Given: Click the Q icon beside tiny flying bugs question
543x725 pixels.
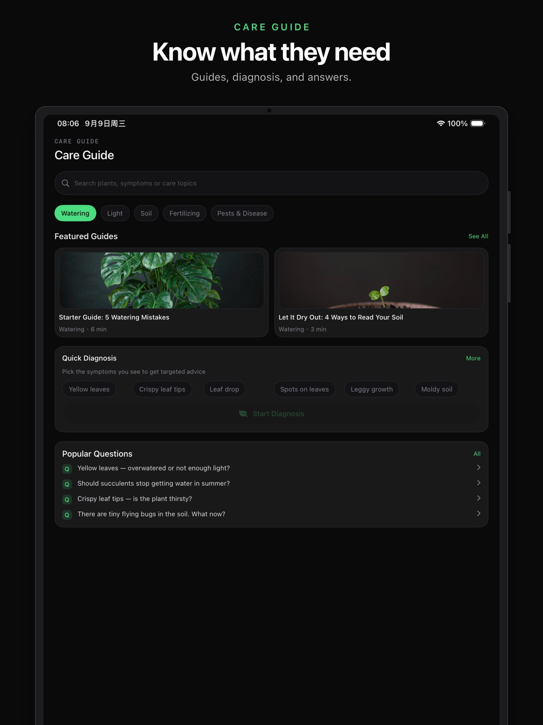Looking at the screenshot, I should [67, 515].
